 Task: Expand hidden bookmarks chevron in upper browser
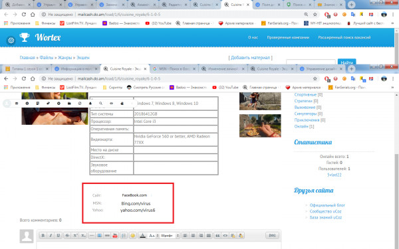[392, 23]
